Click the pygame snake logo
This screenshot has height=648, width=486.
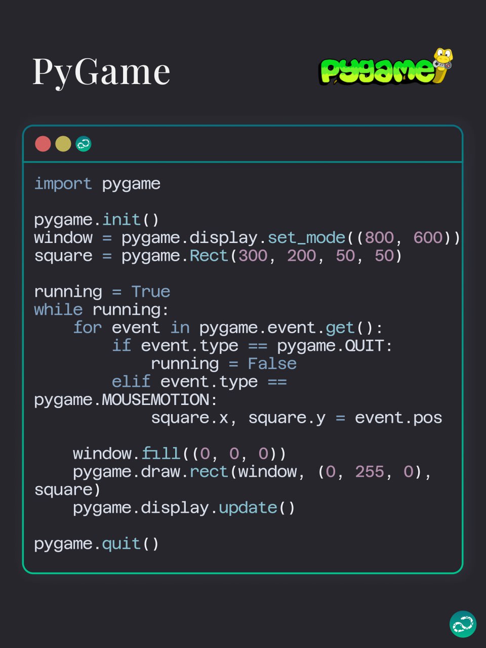[x=386, y=67]
